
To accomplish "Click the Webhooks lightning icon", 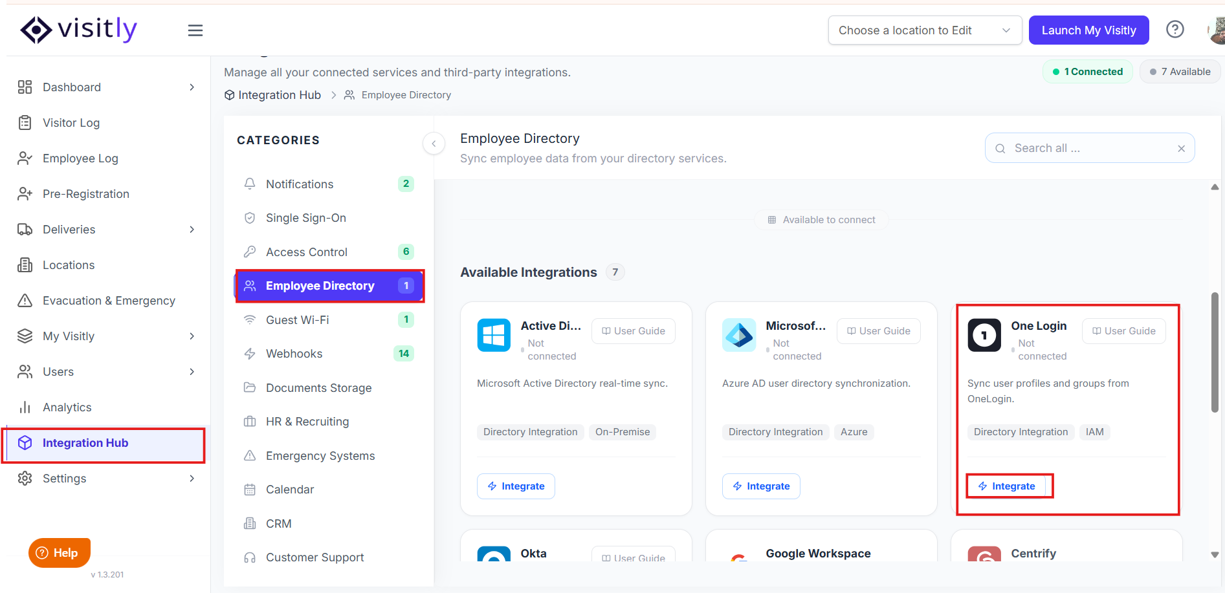I will tap(250, 354).
